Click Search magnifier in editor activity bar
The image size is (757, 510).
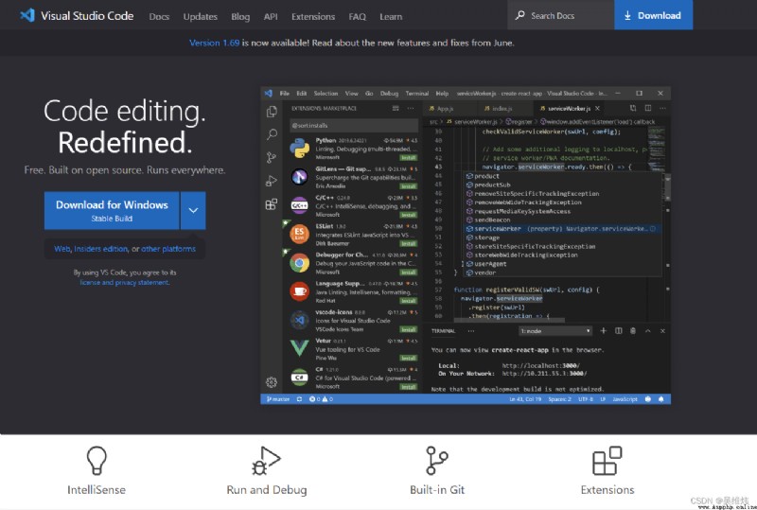click(x=272, y=134)
